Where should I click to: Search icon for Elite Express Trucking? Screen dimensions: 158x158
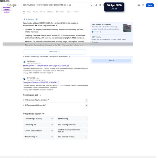point(86,137)
